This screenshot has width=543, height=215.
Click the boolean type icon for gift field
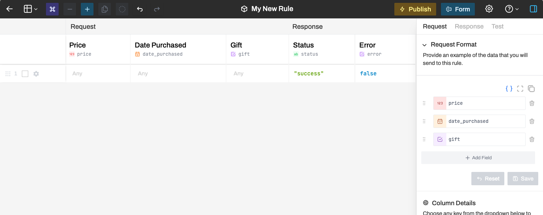pos(440,139)
